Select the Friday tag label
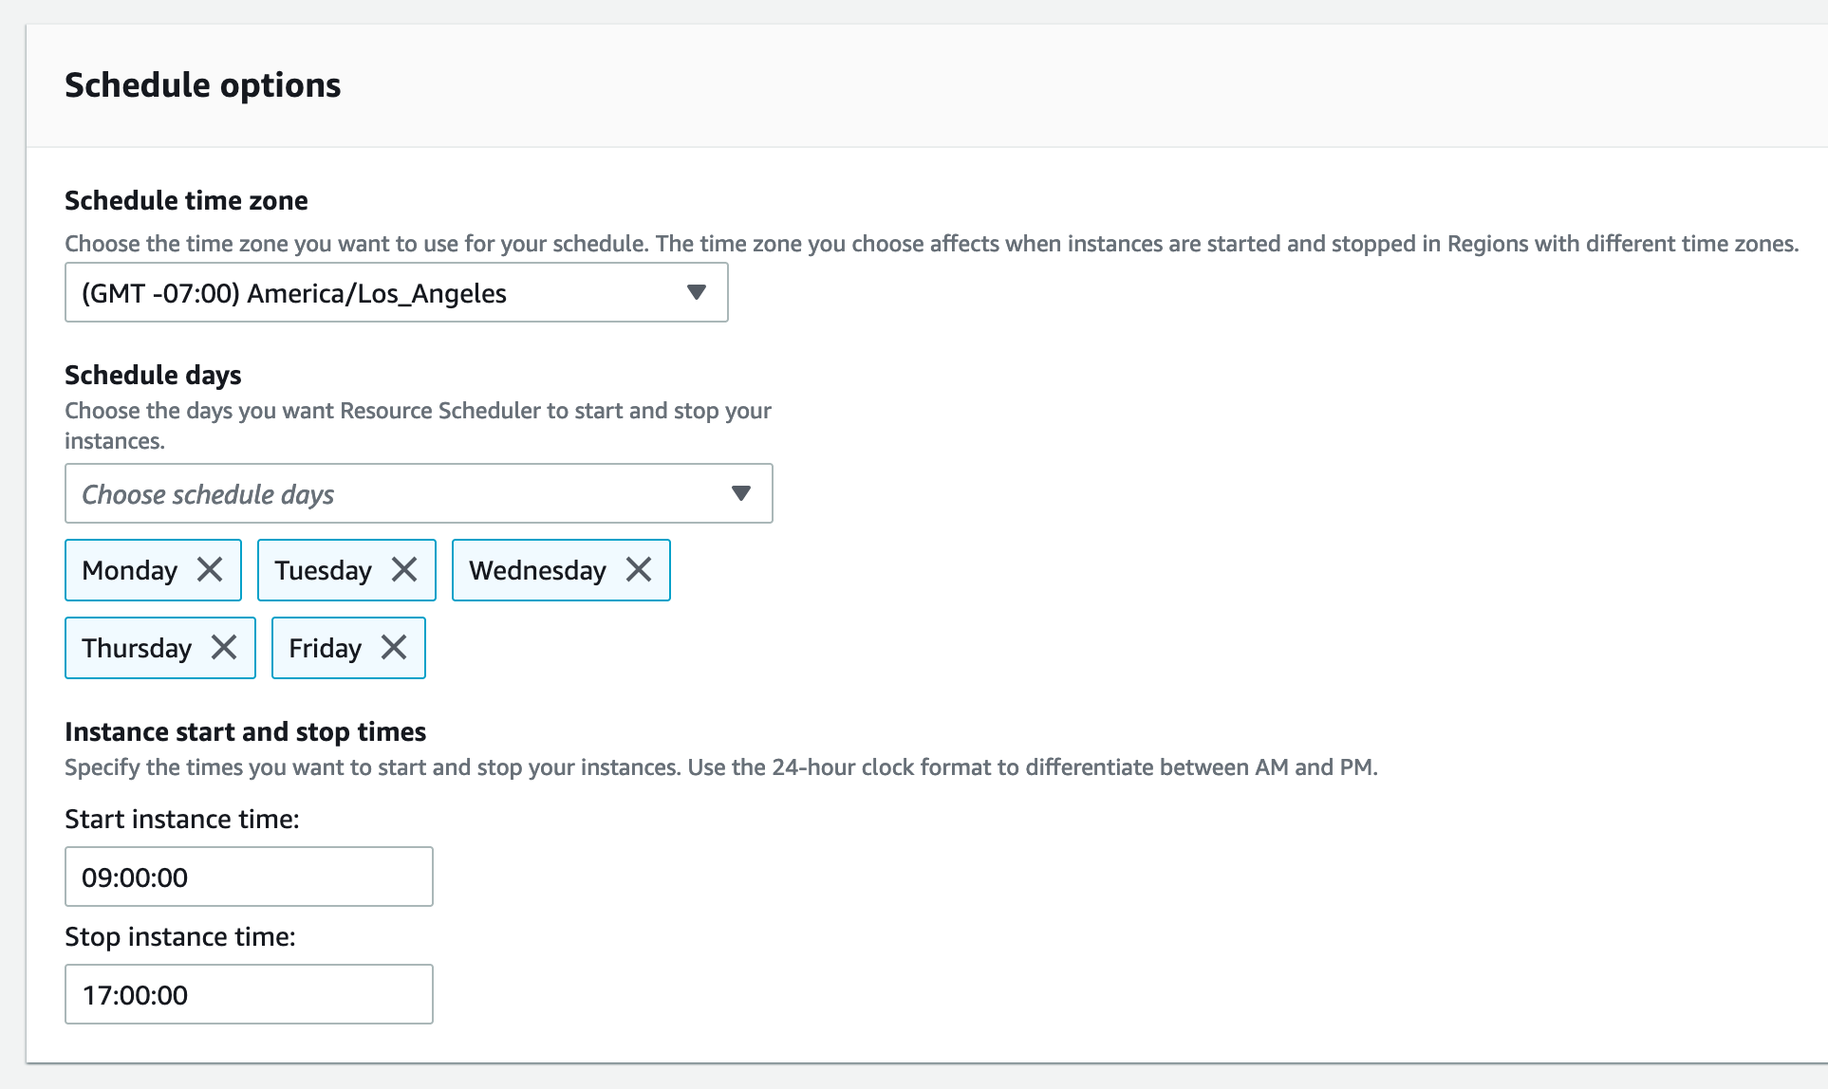This screenshot has width=1828, height=1089. point(325,648)
